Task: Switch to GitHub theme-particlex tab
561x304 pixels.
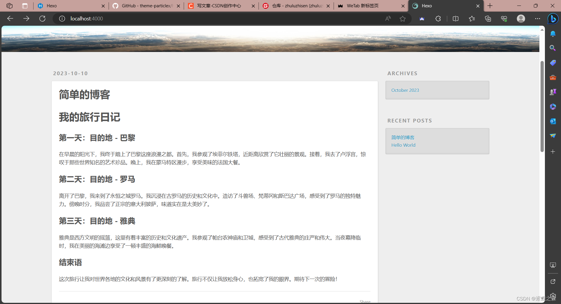Action: (x=146, y=6)
